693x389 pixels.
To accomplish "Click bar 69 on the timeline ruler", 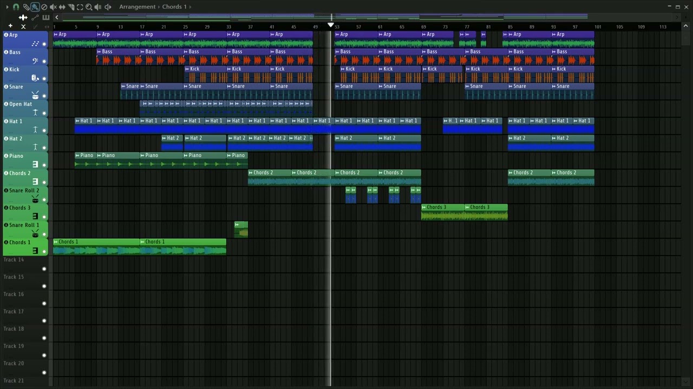I will tap(423, 26).
